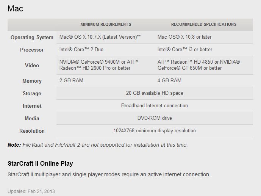
Task: Select the DVD-ROM drive cell
Action: (155, 118)
